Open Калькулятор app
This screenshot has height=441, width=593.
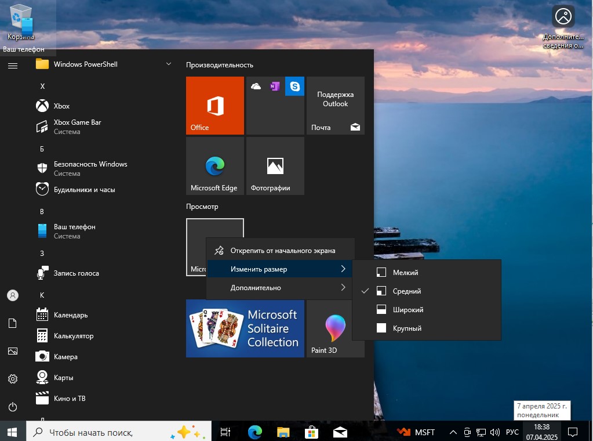104,335
